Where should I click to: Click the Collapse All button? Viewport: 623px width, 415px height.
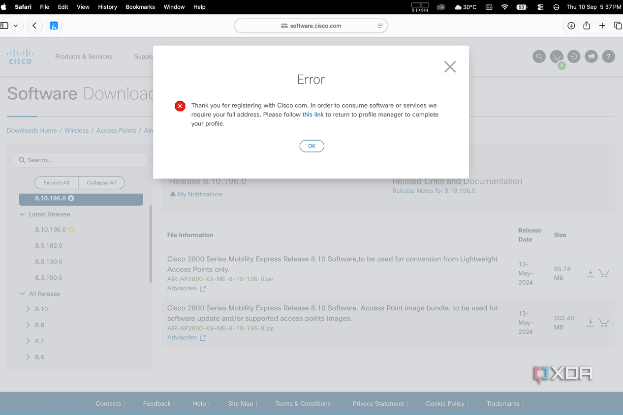101,182
